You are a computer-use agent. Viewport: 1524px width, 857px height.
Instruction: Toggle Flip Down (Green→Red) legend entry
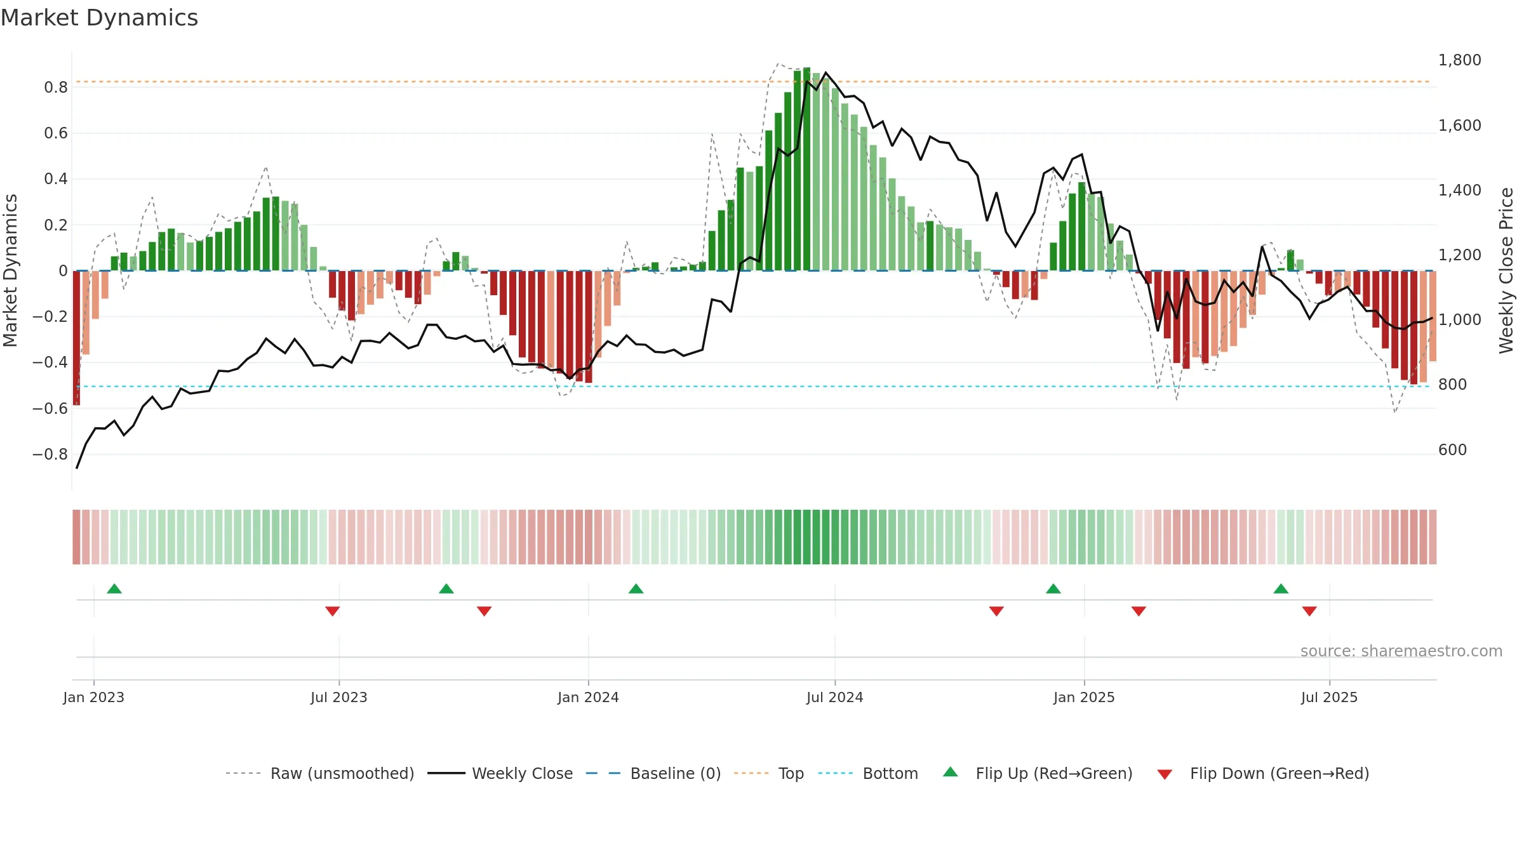click(x=1263, y=773)
